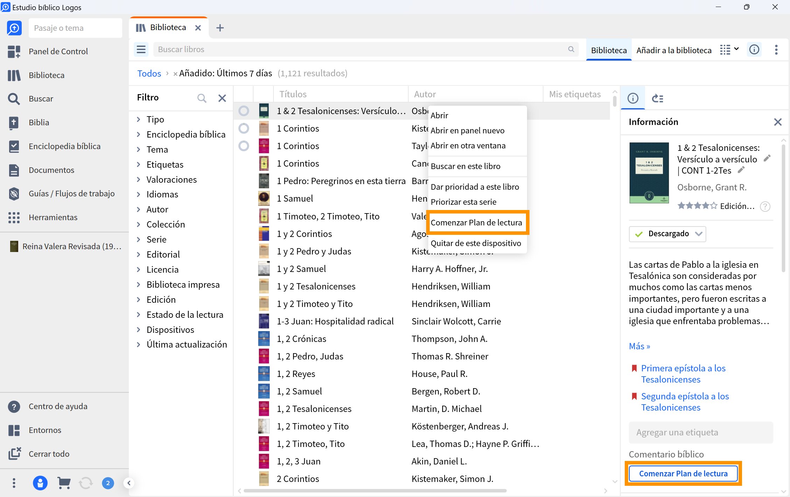Screen dimensions: 790x497
Task: Select the circle for 1 & 2 Tesalonicenses row
Action: pos(244,111)
